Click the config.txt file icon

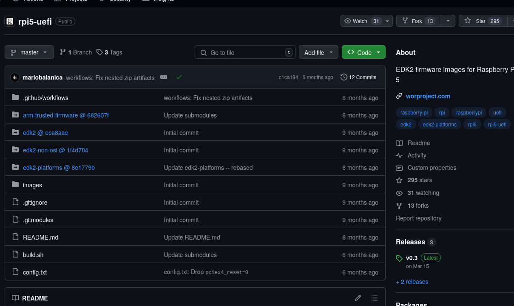pyautogui.click(x=15, y=272)
